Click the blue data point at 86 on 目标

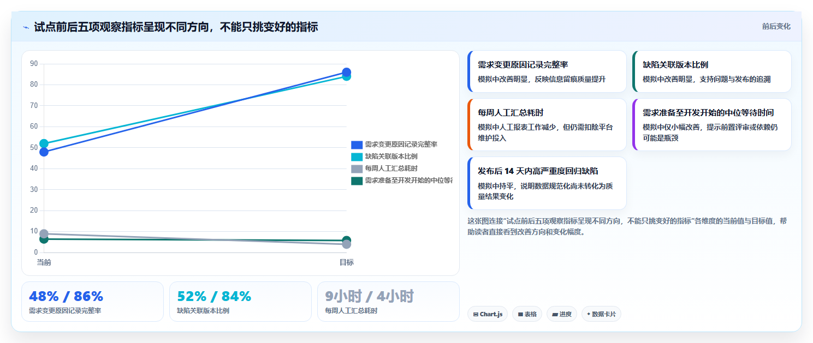[x=346, y=72]
